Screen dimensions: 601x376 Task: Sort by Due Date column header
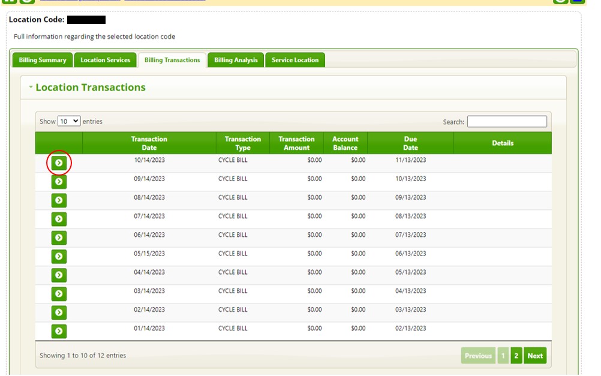click(410, 143)
